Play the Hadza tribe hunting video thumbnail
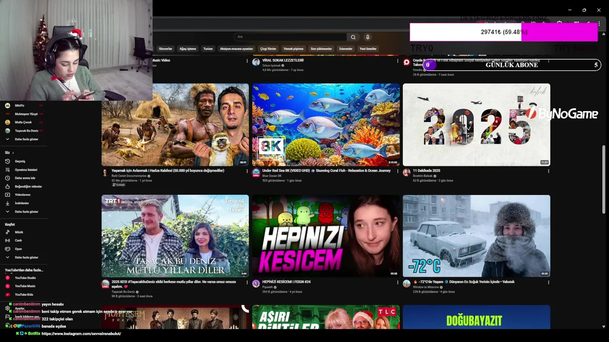 (175, 124)
